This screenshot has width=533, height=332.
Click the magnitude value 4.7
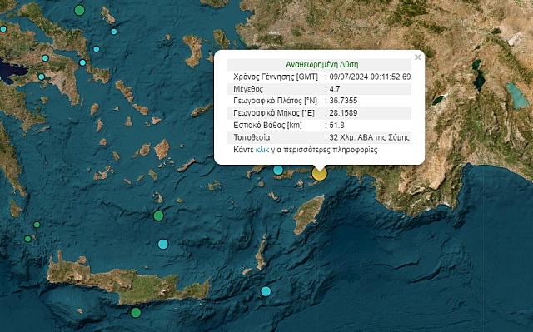[335, 89]
